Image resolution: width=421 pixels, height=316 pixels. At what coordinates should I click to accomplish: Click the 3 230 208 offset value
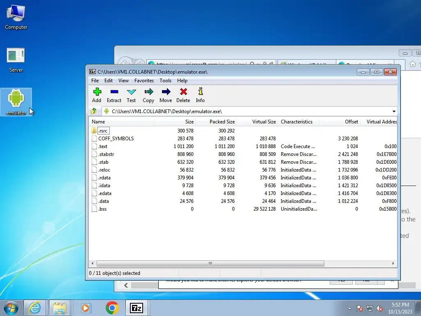[348, 138]
